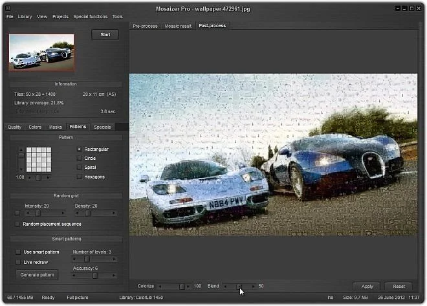Click the Colorize slider left arrow

click(160, 287)
